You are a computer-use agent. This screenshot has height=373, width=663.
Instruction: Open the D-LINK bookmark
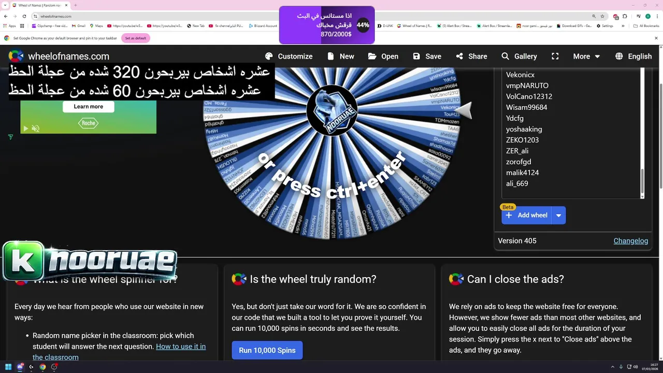(385, 26)
